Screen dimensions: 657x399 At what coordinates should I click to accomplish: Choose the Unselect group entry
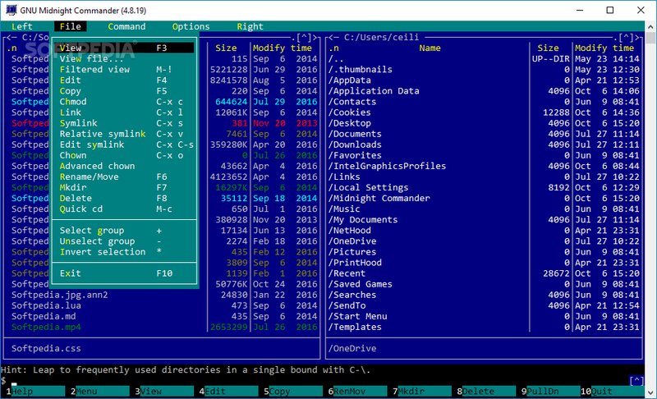(x=124, y=241)
